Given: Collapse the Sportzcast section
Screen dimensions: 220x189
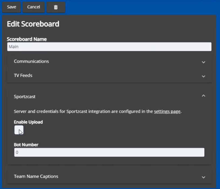Looking at the screenshot, I should (x=204, y=96).
